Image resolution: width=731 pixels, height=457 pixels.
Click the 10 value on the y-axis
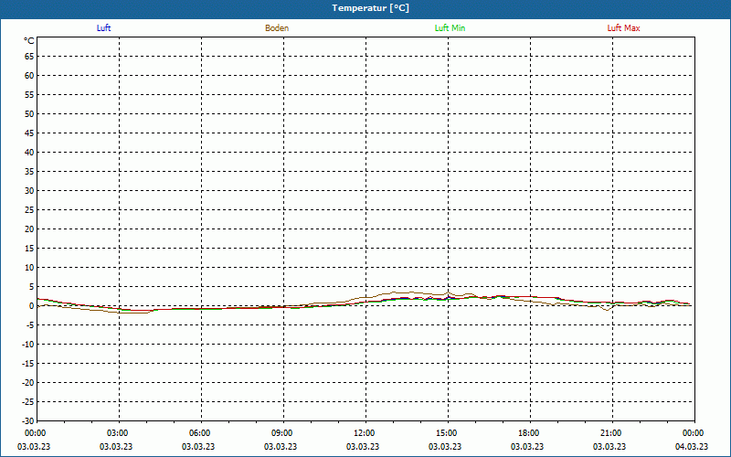click(x=29, y=268)
